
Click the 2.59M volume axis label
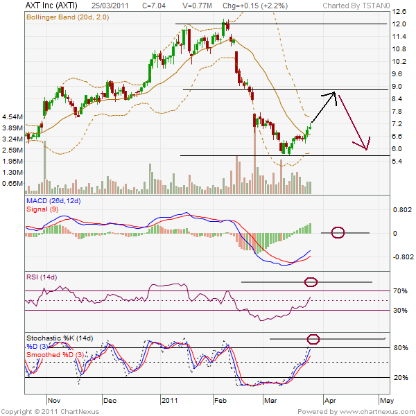pyautogui.click(x=12, y=150)
